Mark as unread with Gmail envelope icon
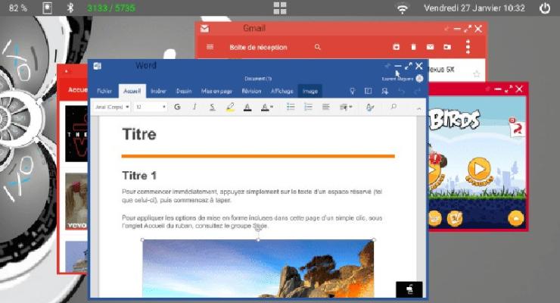560x303 pixels. tap(431, 47)
